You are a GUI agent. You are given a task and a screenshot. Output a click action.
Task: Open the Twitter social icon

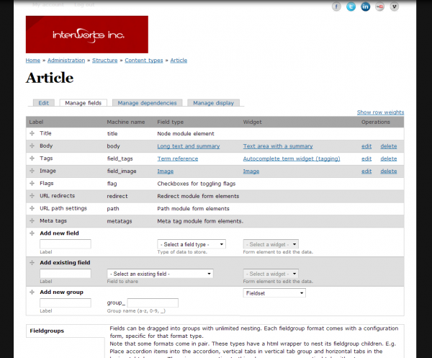[x=351, y=6]
